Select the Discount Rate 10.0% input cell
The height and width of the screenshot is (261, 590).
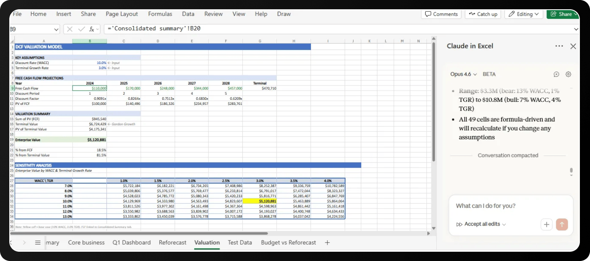tap(89, 63)
